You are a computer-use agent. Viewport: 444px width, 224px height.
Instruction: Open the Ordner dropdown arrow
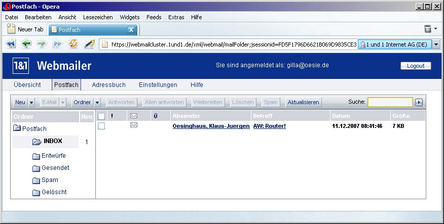tap(97, 102)
